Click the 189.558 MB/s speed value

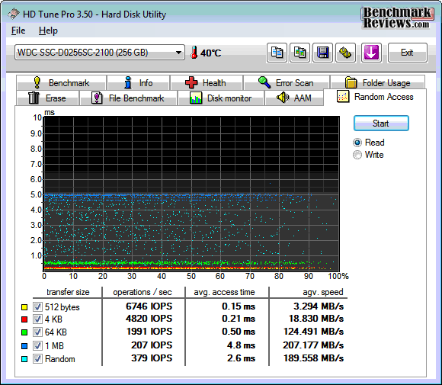click(313, 358)
